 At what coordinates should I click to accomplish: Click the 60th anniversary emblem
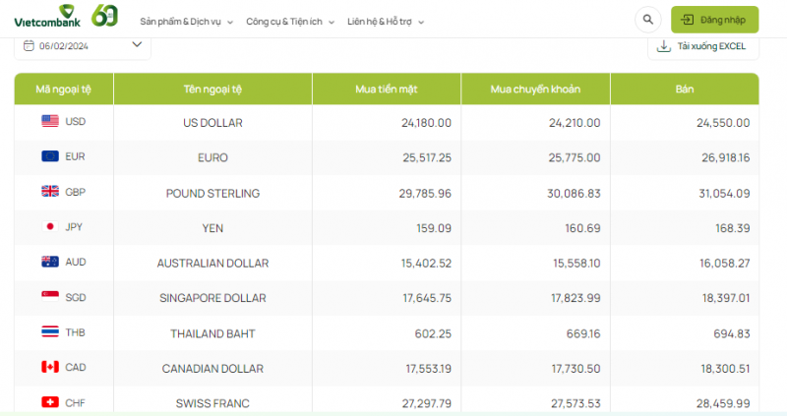pos(105,17)
